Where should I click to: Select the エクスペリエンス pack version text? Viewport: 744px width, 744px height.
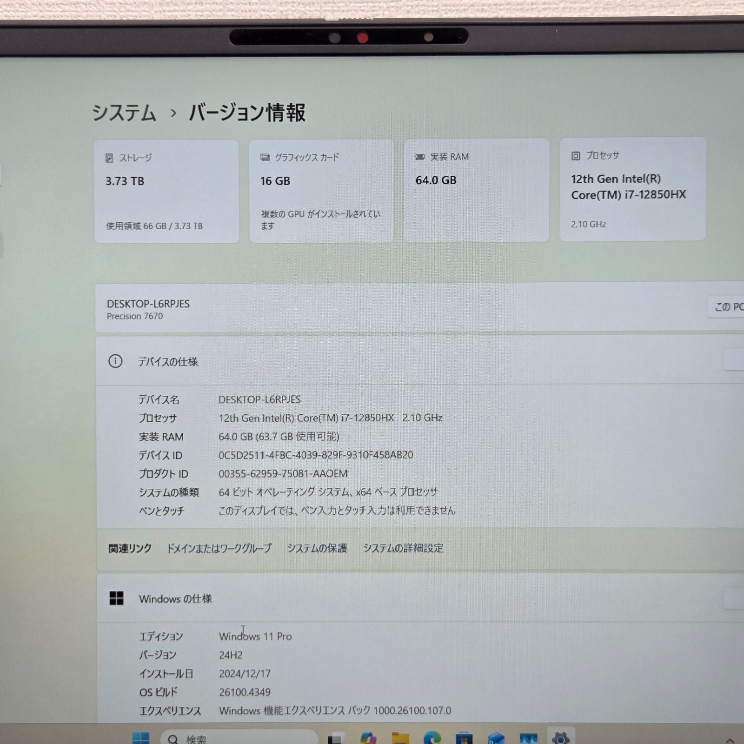[335, 711]
